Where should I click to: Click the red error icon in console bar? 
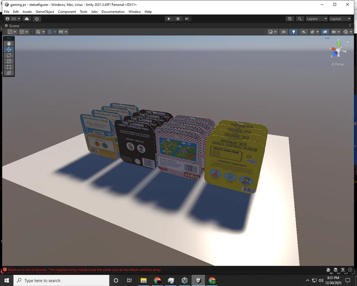tap(5, 269)
